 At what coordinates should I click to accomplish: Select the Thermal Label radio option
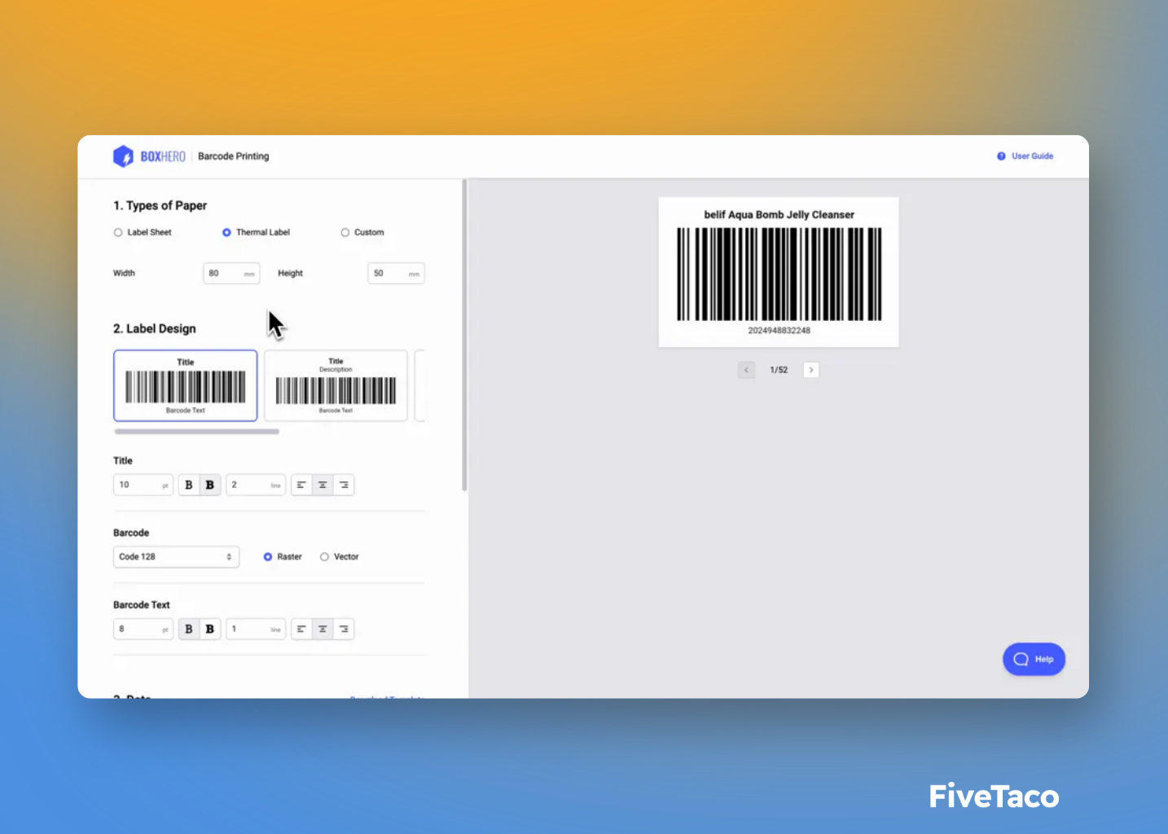(x=256, y=232)
